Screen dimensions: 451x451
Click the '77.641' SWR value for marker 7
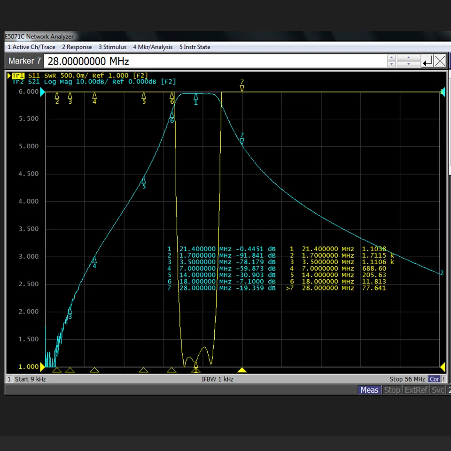coord(374,288)
